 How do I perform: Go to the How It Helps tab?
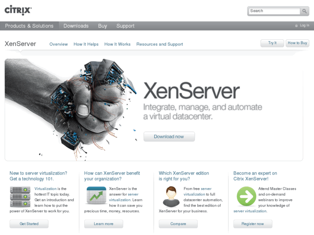click(86, 44)
